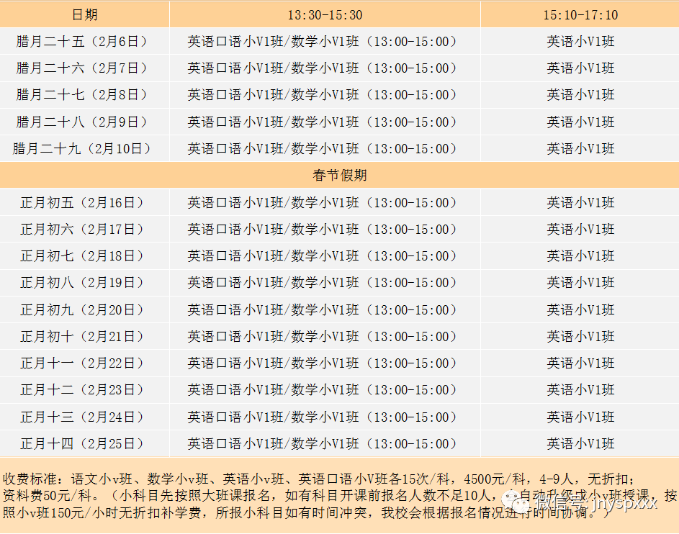Screen dimensions: 679x534
Task: Click 英语小V1班 in the 2月24日 row
Action: click(x=580, y=417)
